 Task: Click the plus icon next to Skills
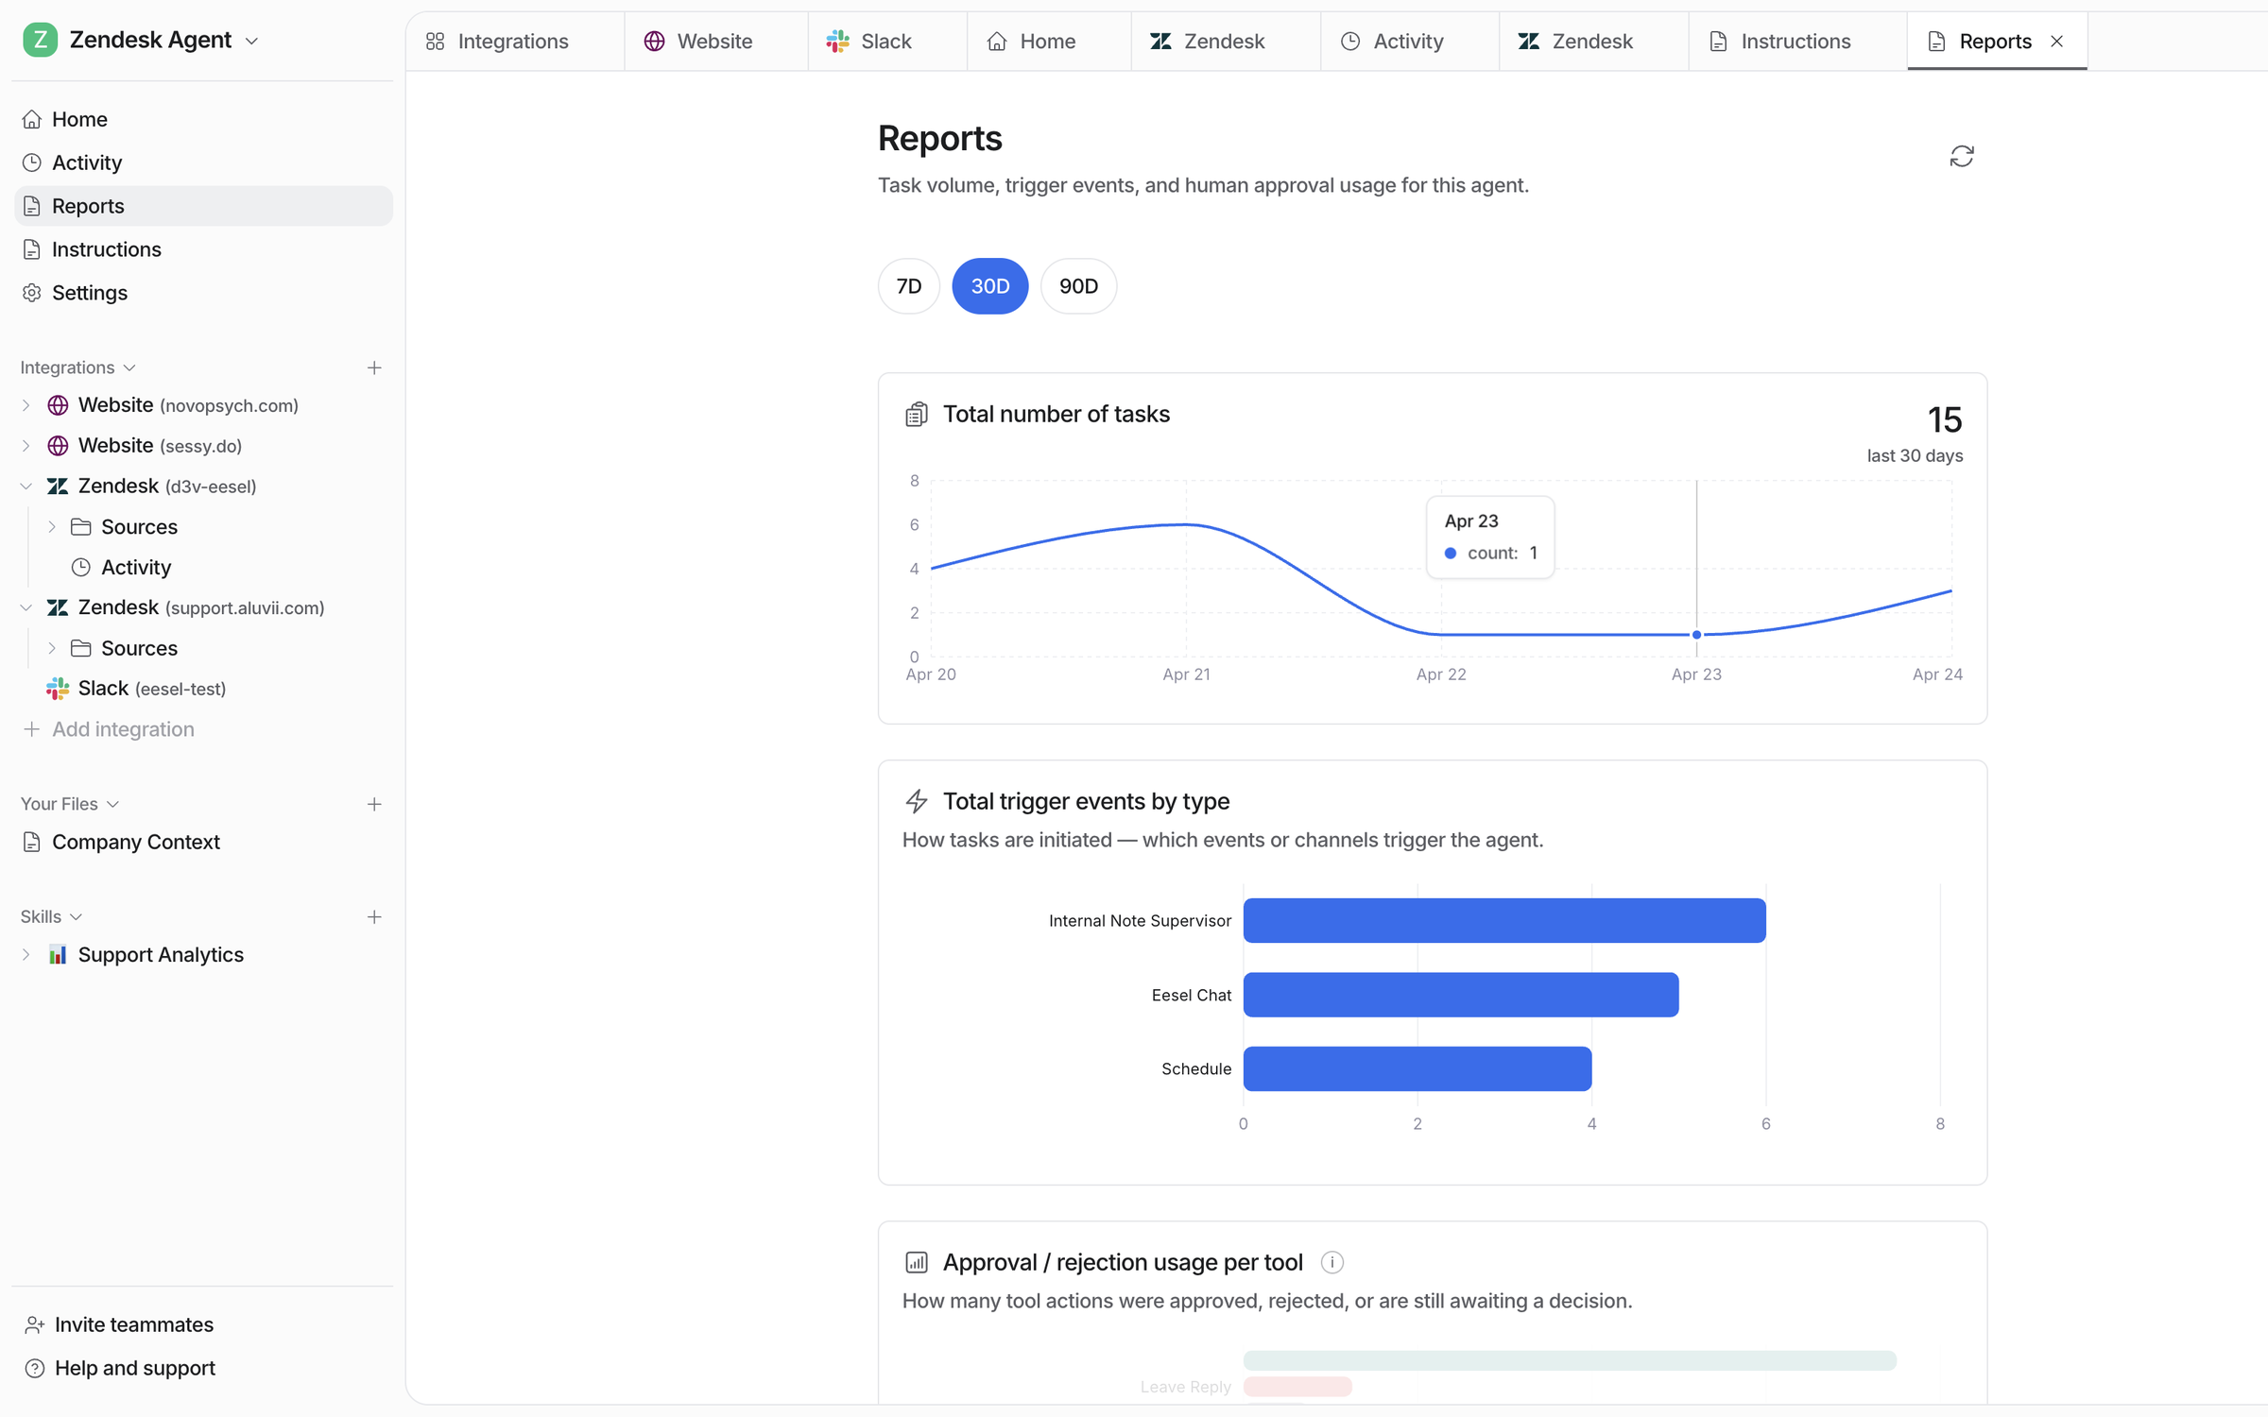pyautogui.click(x=374, y=916)
